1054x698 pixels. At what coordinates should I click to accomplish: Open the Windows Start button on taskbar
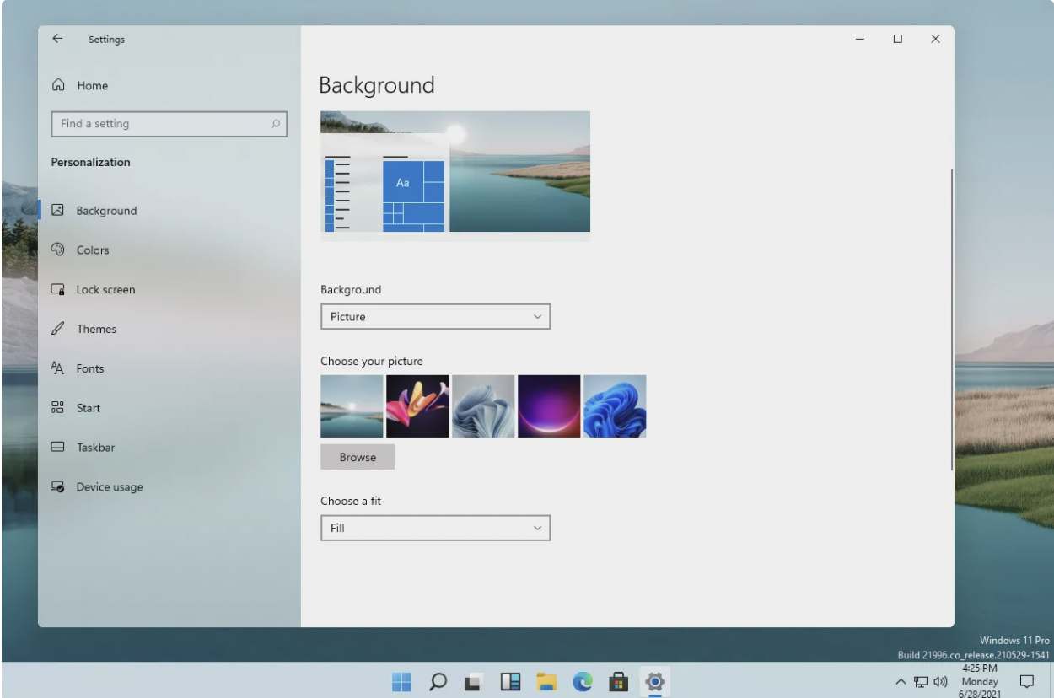(x=402, y=681)
